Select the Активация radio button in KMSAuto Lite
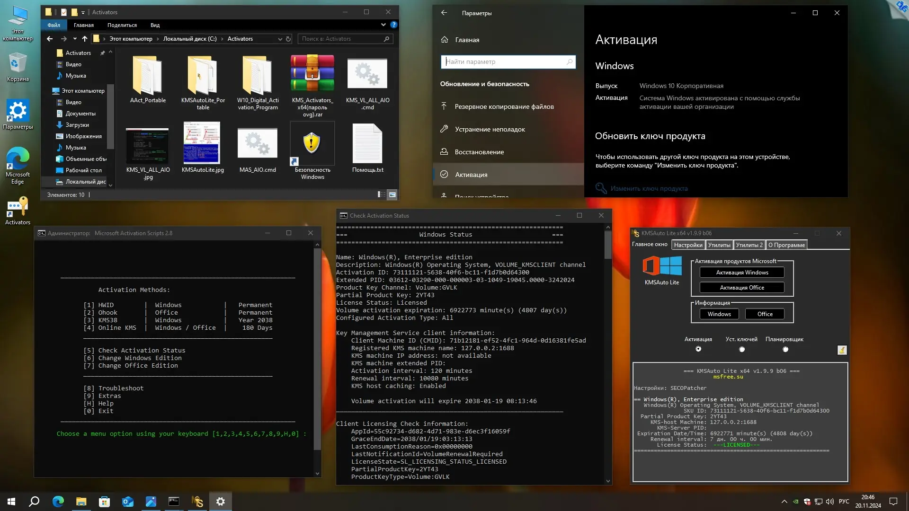The height and width of the screenshot is (511, 909). pos(699,349)
